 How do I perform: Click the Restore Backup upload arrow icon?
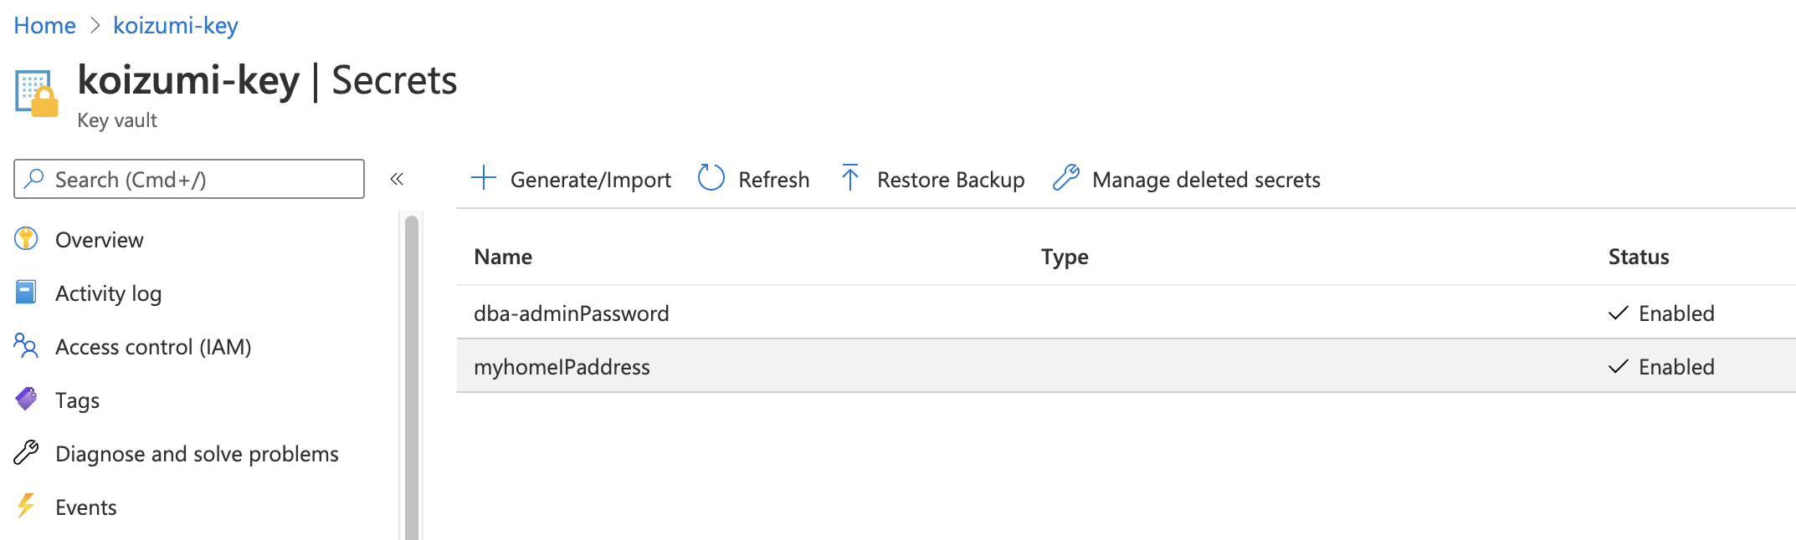click(849, 178)
